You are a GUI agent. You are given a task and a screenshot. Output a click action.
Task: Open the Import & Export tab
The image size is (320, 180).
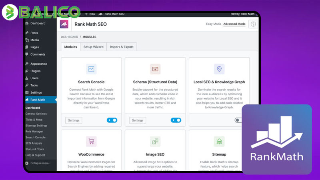point(122,47)
